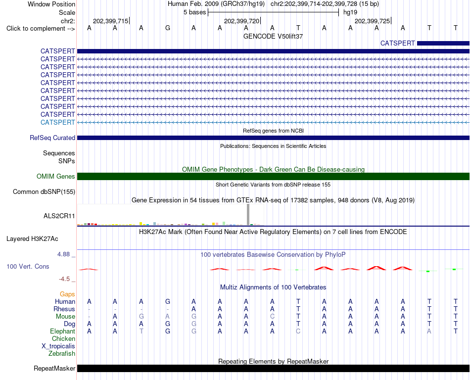Click the 'hg19' text beside the scale bar
This screenshot has height=380, width=470.
(350, 12)
